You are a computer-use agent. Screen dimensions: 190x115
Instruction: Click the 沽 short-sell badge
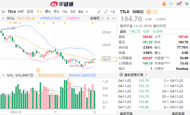point(155,12)
